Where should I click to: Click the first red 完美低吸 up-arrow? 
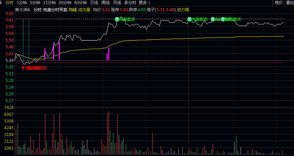click(x=23, y=68)
